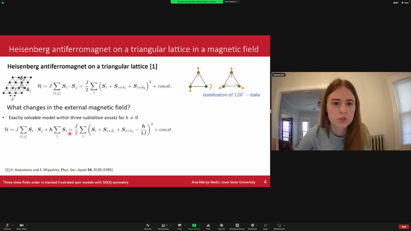Click the footer 'Ana-Marija Nedić, Iowa State University'
411x231 pixels.
[x=223, y=182]
